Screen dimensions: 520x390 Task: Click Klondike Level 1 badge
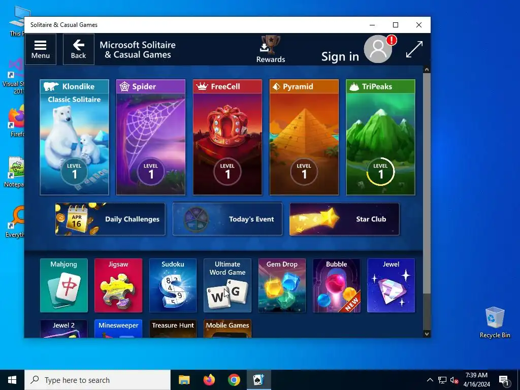coord(74,172)
